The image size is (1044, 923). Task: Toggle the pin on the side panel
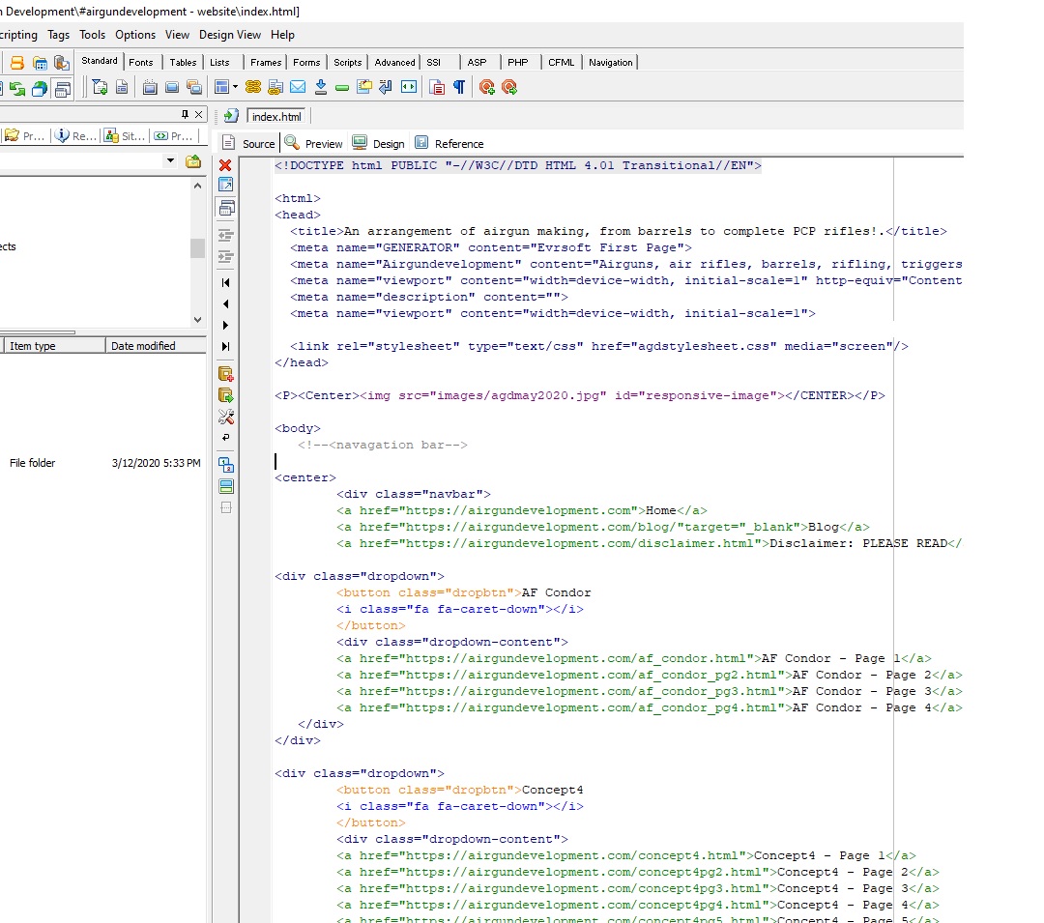point(186,114)
